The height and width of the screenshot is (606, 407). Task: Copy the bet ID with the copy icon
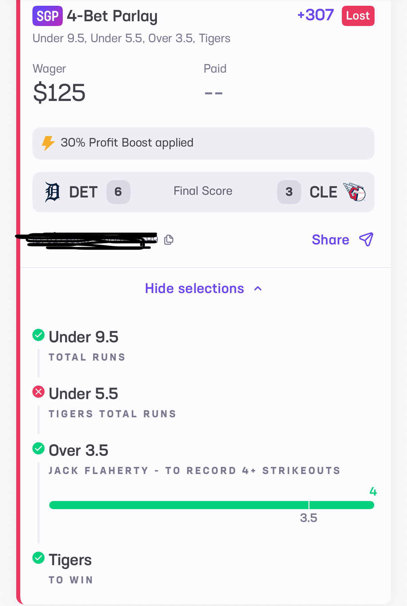coord(169,240)
